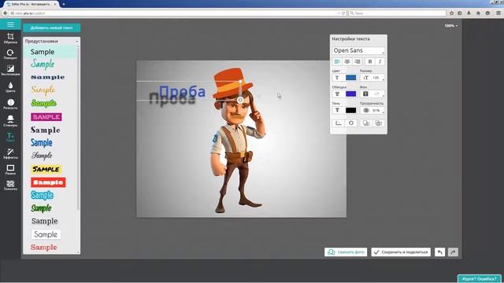Open the 100% zoom dropdown

(451, 26)
